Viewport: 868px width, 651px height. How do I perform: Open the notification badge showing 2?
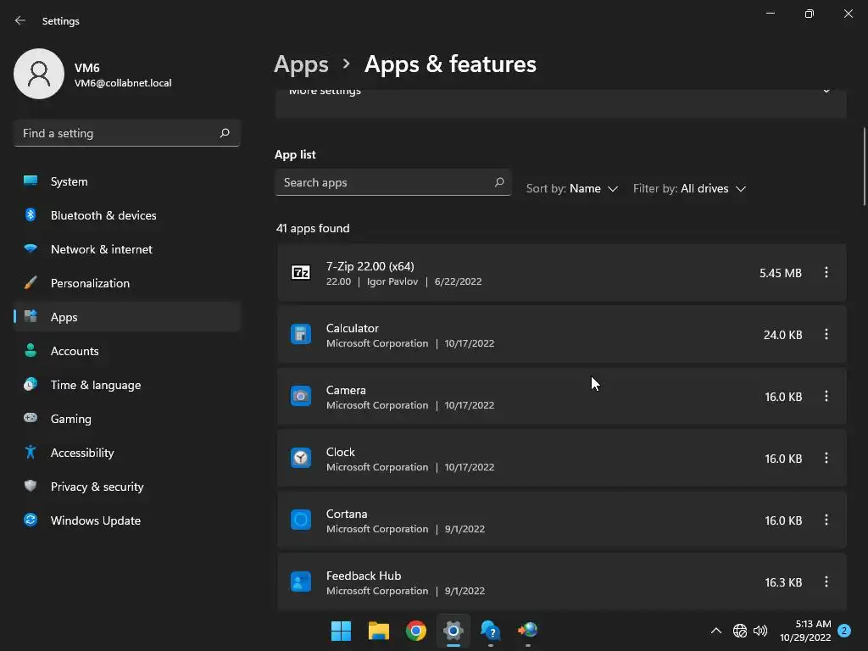point(843,631)
